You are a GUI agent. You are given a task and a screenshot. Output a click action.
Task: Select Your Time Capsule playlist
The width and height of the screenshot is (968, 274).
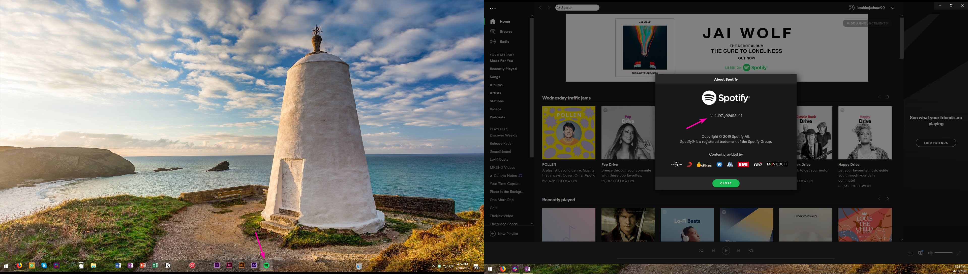[x=505, y=184]
